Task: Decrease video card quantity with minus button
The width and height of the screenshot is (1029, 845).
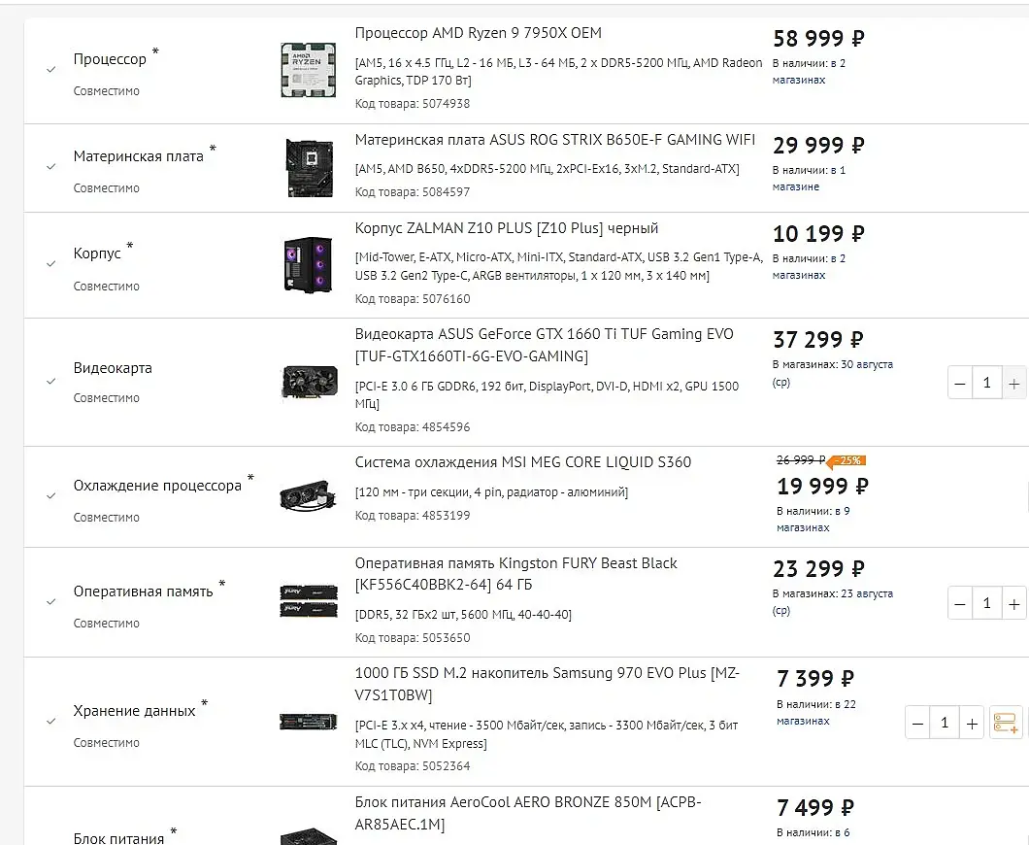Action: (960, 383)
